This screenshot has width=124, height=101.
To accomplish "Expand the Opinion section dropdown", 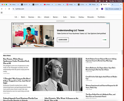I will 56,17.
